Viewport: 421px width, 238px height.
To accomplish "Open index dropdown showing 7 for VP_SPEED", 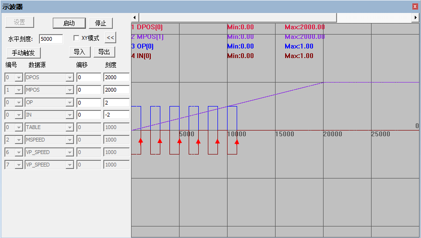I will pos(19,165).
